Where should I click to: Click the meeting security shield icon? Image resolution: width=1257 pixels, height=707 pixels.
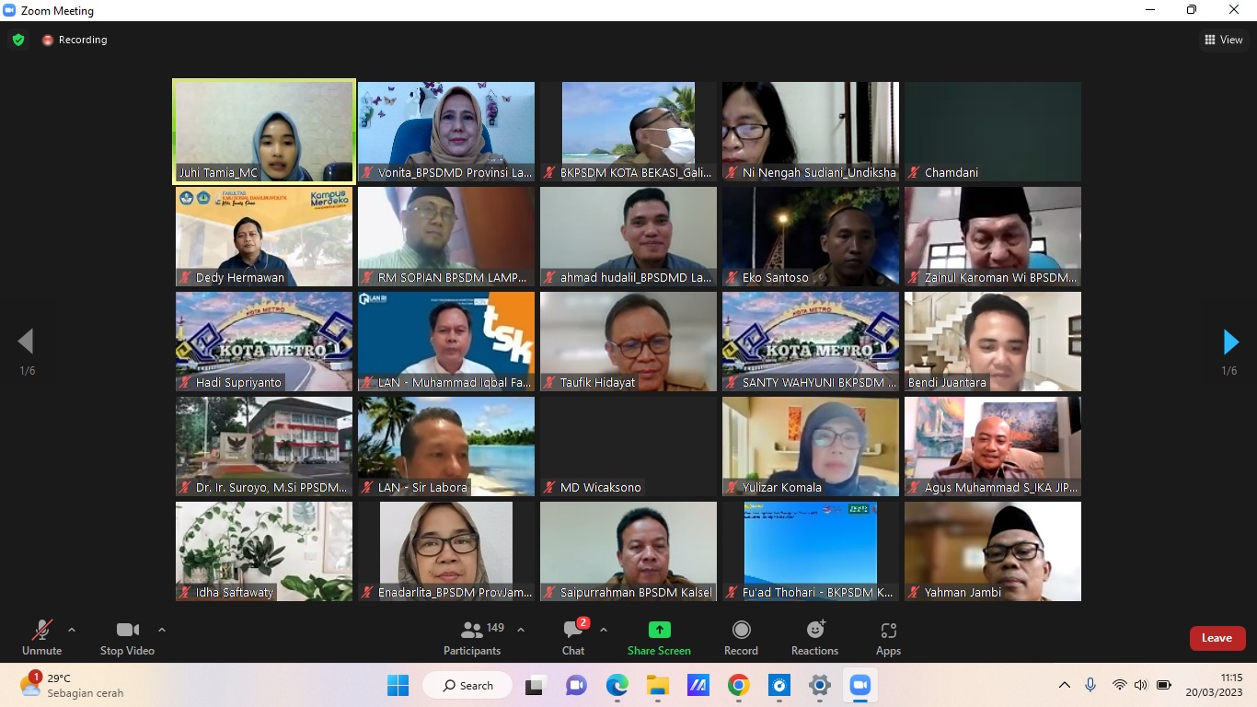click(x=18, y=40)
